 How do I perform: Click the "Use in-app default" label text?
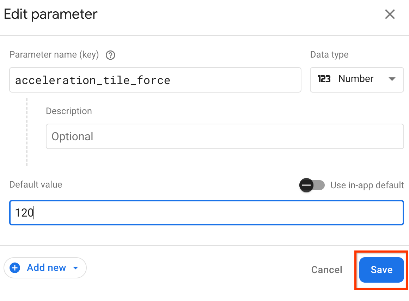click(367, 185)
